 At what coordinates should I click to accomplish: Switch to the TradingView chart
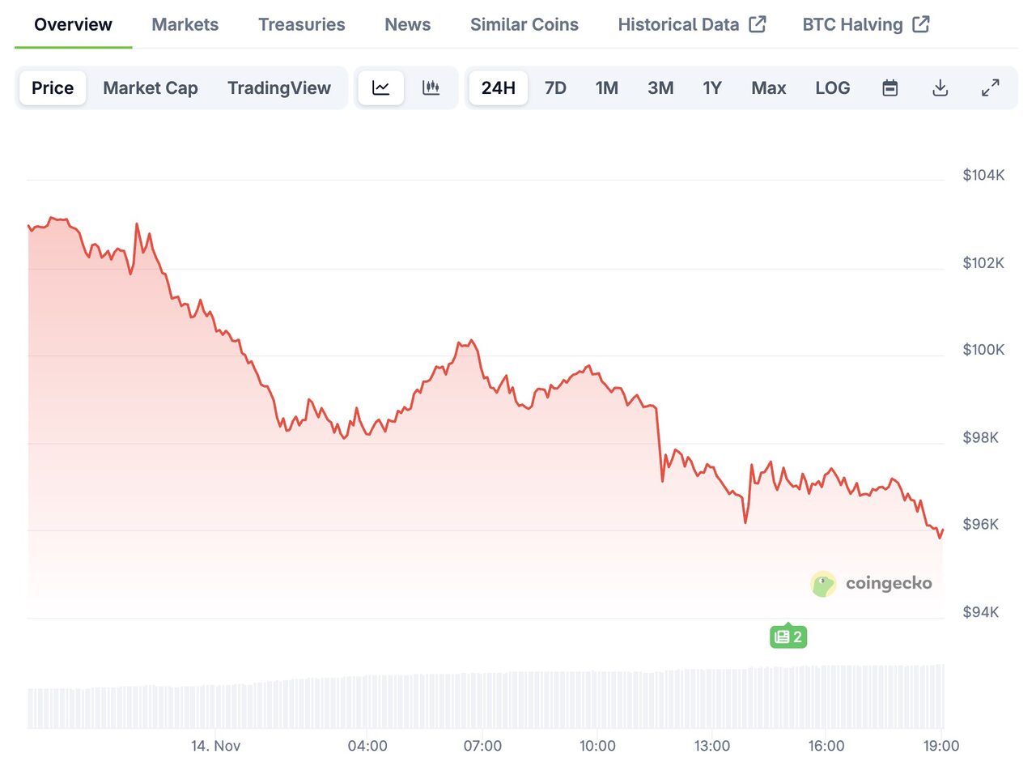click(279, 87)
